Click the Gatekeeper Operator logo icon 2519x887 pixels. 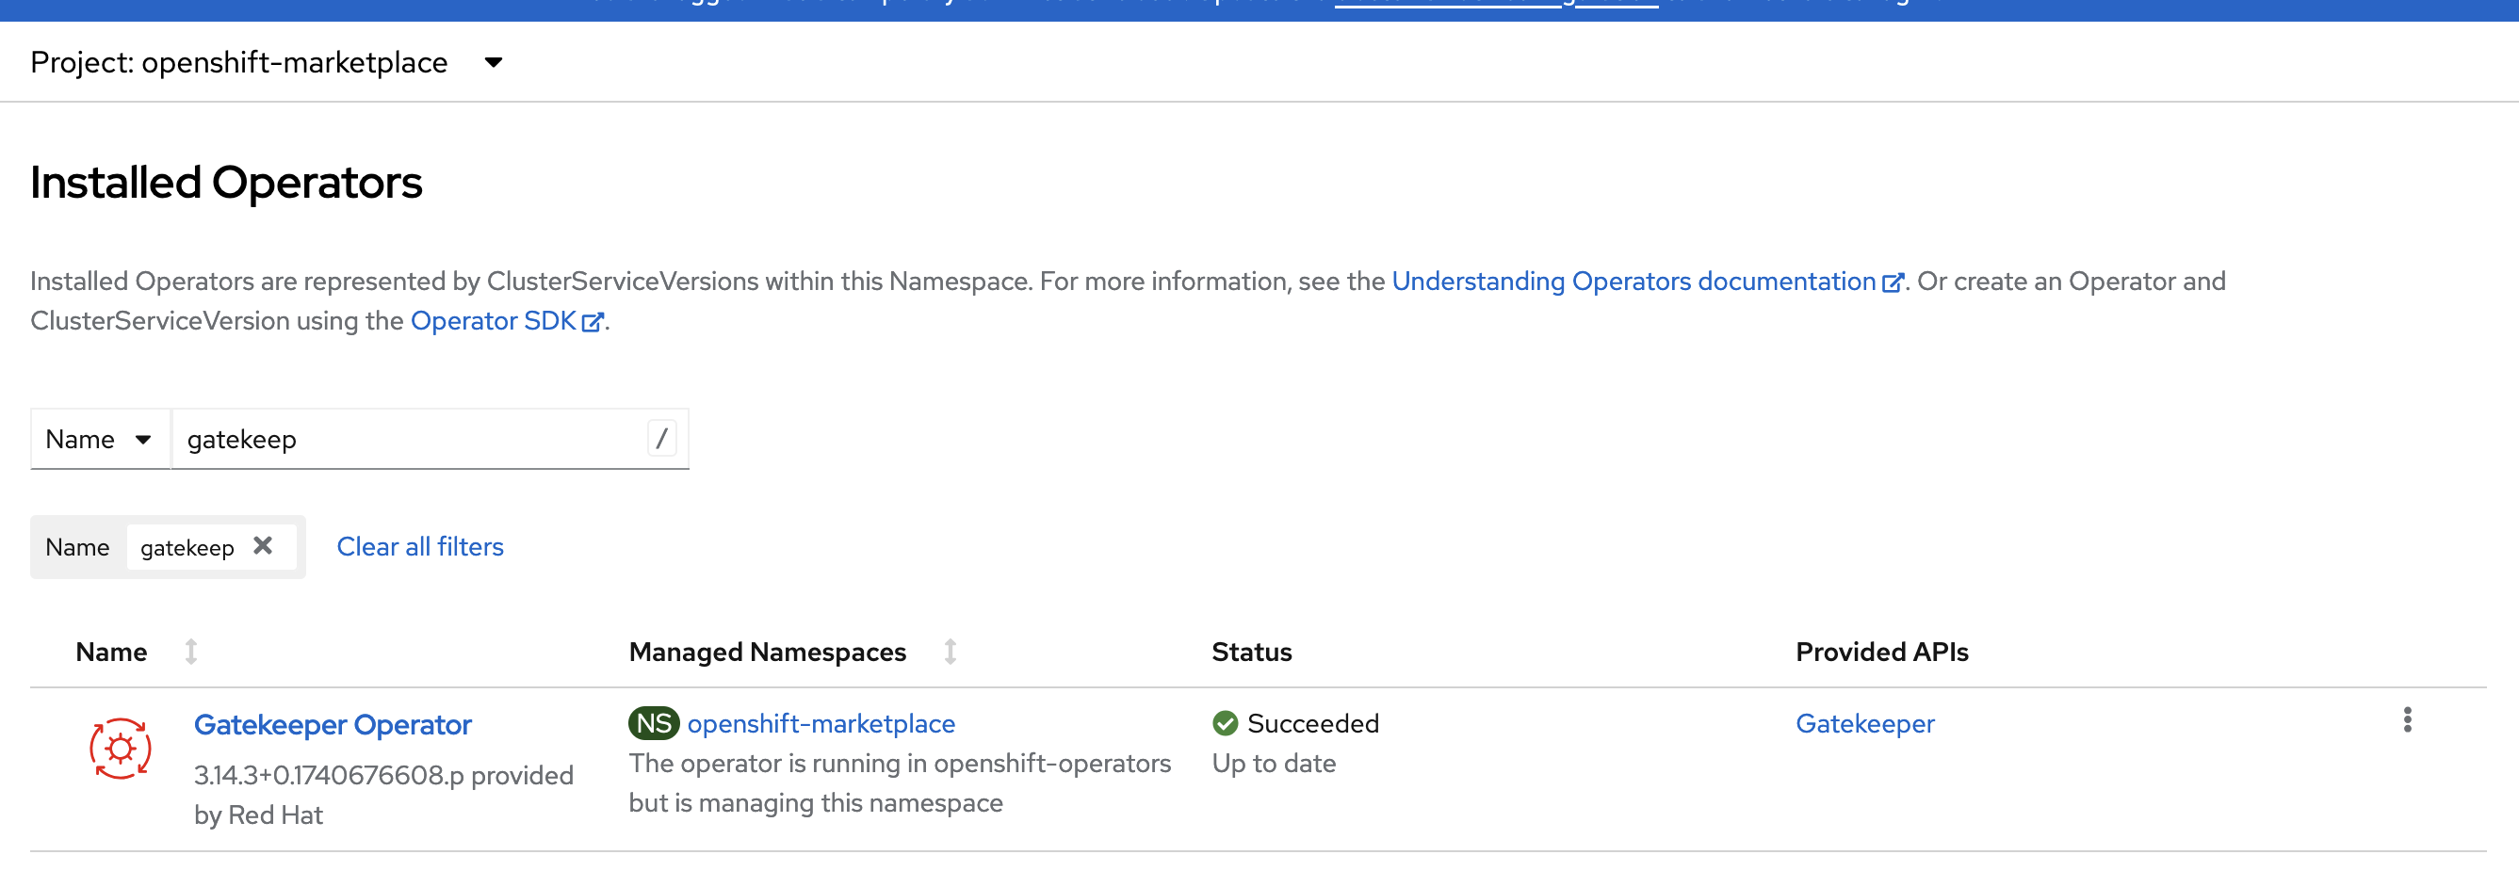point(121,750)
